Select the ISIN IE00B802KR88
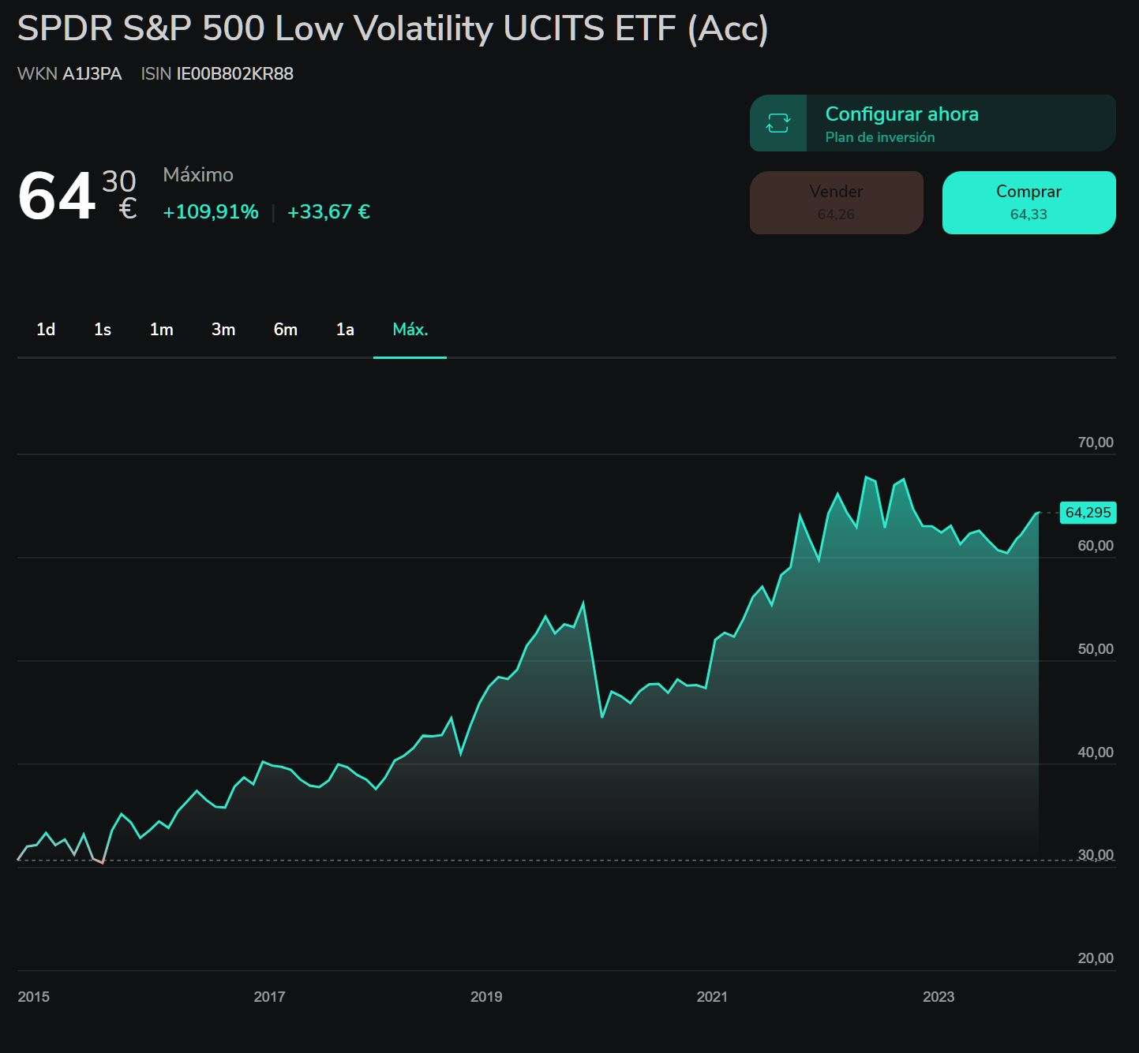The width and height of the screenshot is (1139, 1053). (233, 73)
